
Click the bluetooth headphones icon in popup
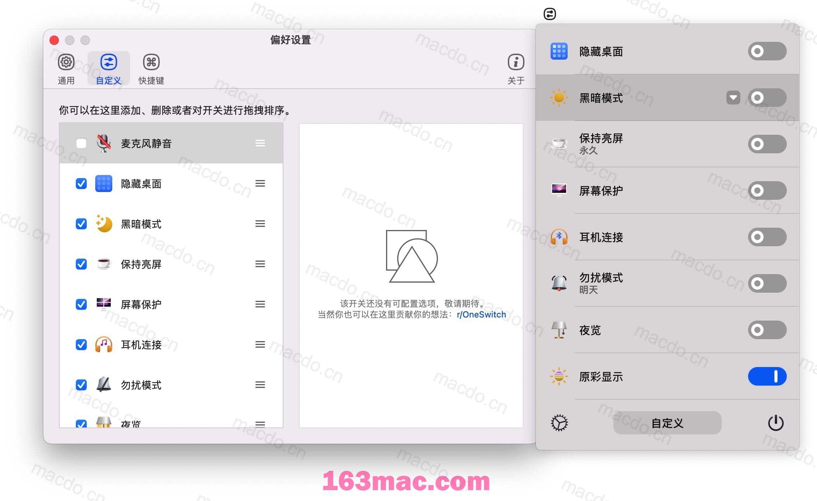(x=559, y=237)
